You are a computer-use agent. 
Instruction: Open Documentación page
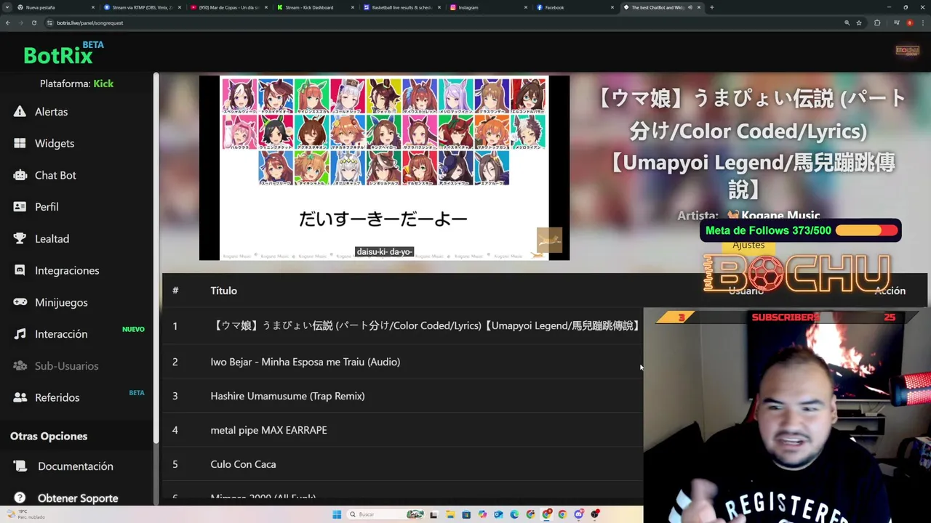click(x=76, y=466)
